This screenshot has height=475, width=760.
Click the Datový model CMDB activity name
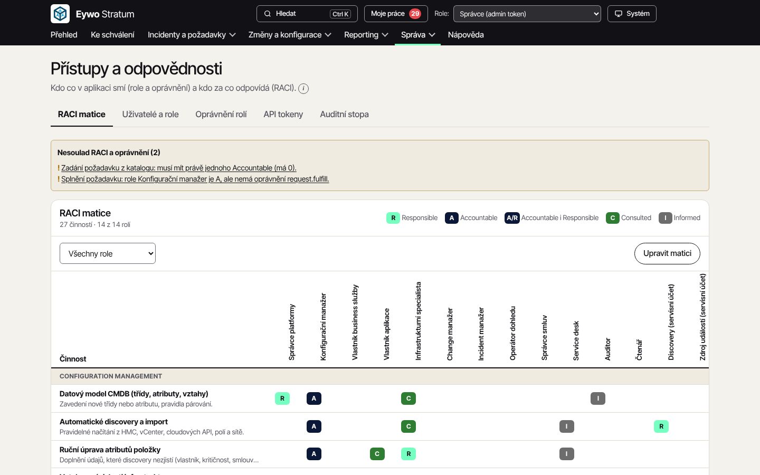pos(134,394)
